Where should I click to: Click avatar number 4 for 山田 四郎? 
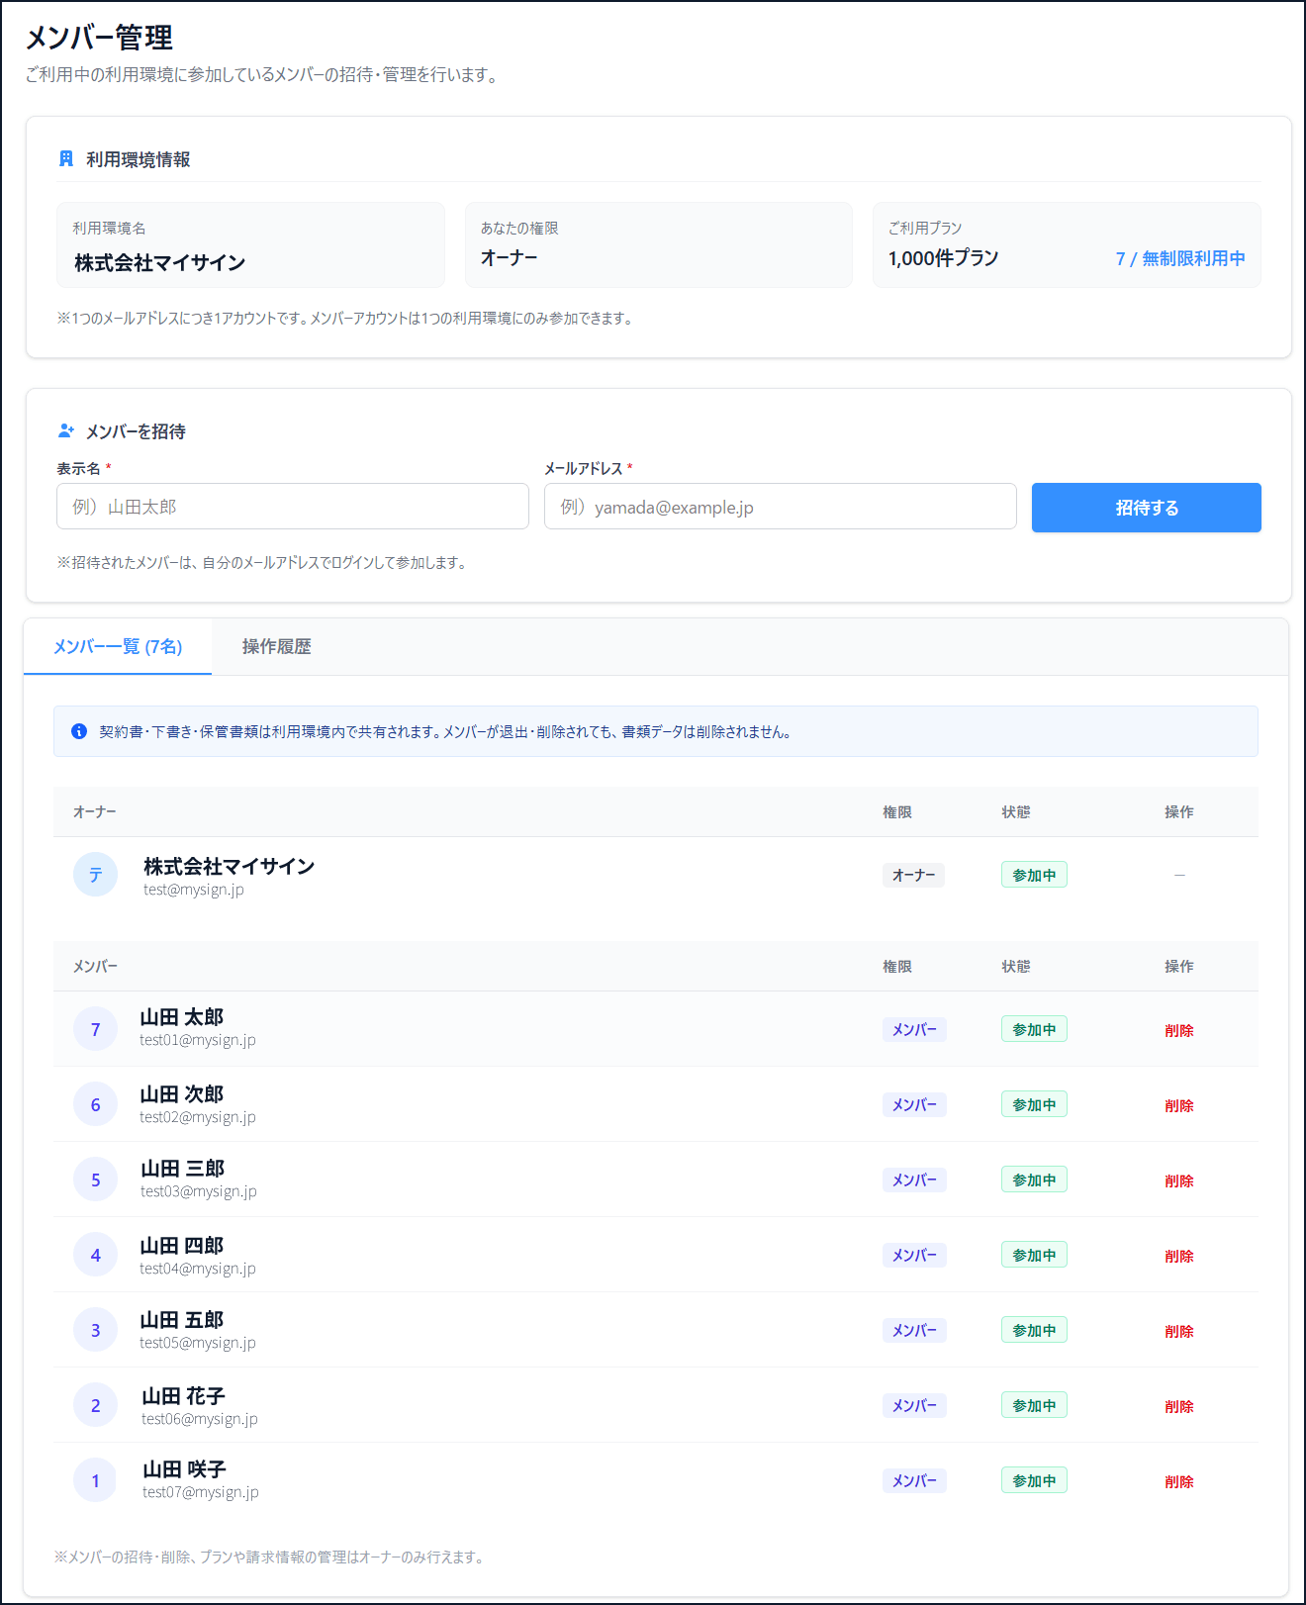click(96, 1255)
